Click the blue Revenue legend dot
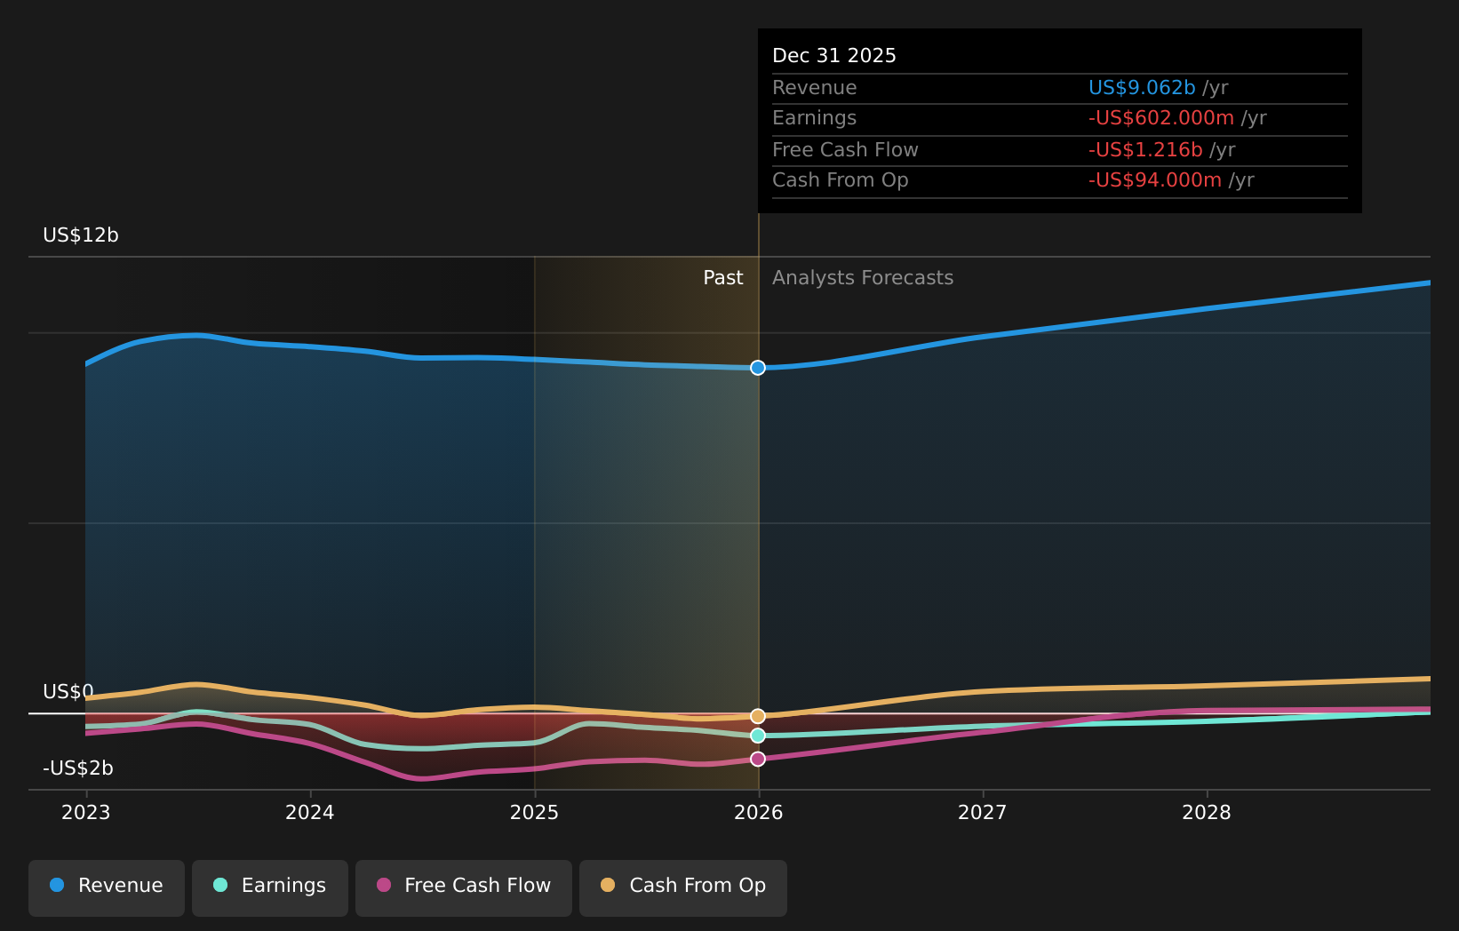This screenshot has width=1459, height=931. 57,885
